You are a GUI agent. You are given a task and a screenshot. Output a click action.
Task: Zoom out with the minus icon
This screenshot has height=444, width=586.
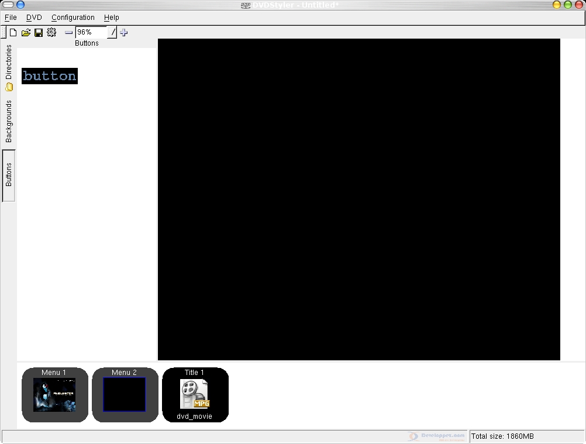(68, 33)
